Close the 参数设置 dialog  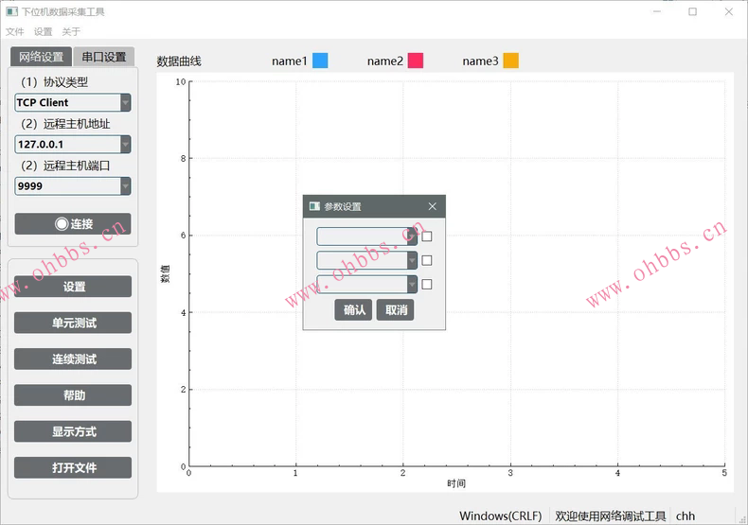432,206
